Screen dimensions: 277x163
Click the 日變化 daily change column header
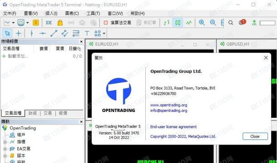(x=75, y=48)
